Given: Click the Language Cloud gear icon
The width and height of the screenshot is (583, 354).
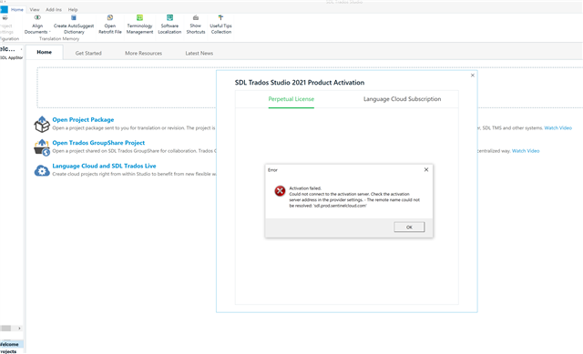Looking at the screenshot, I should (x=42, y=170).
